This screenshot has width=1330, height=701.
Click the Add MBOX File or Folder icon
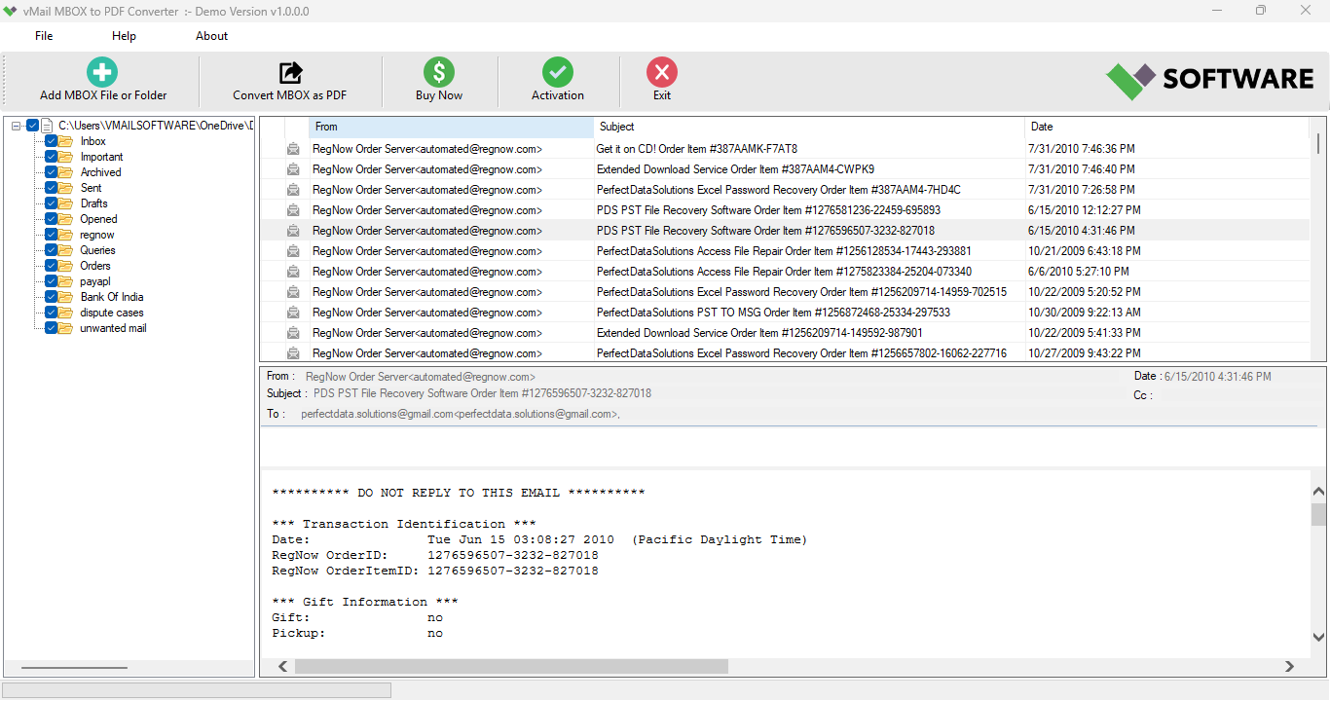pyautogui.click(x=101, y=71)
